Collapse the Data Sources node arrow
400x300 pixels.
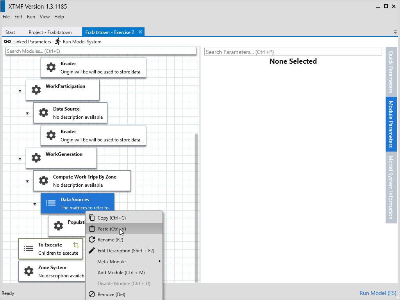[35, 204]
